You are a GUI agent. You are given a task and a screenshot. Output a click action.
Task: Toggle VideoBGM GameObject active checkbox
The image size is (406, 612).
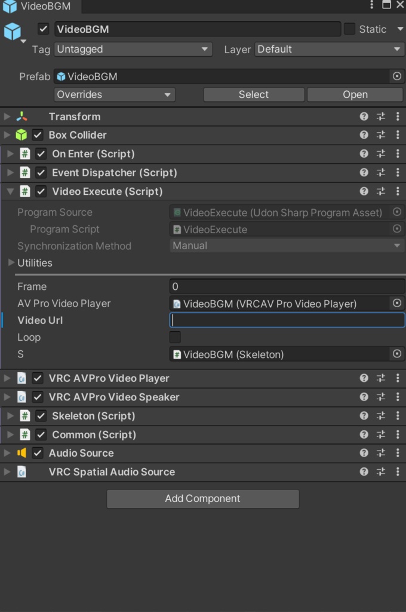[x=43, y=29]
